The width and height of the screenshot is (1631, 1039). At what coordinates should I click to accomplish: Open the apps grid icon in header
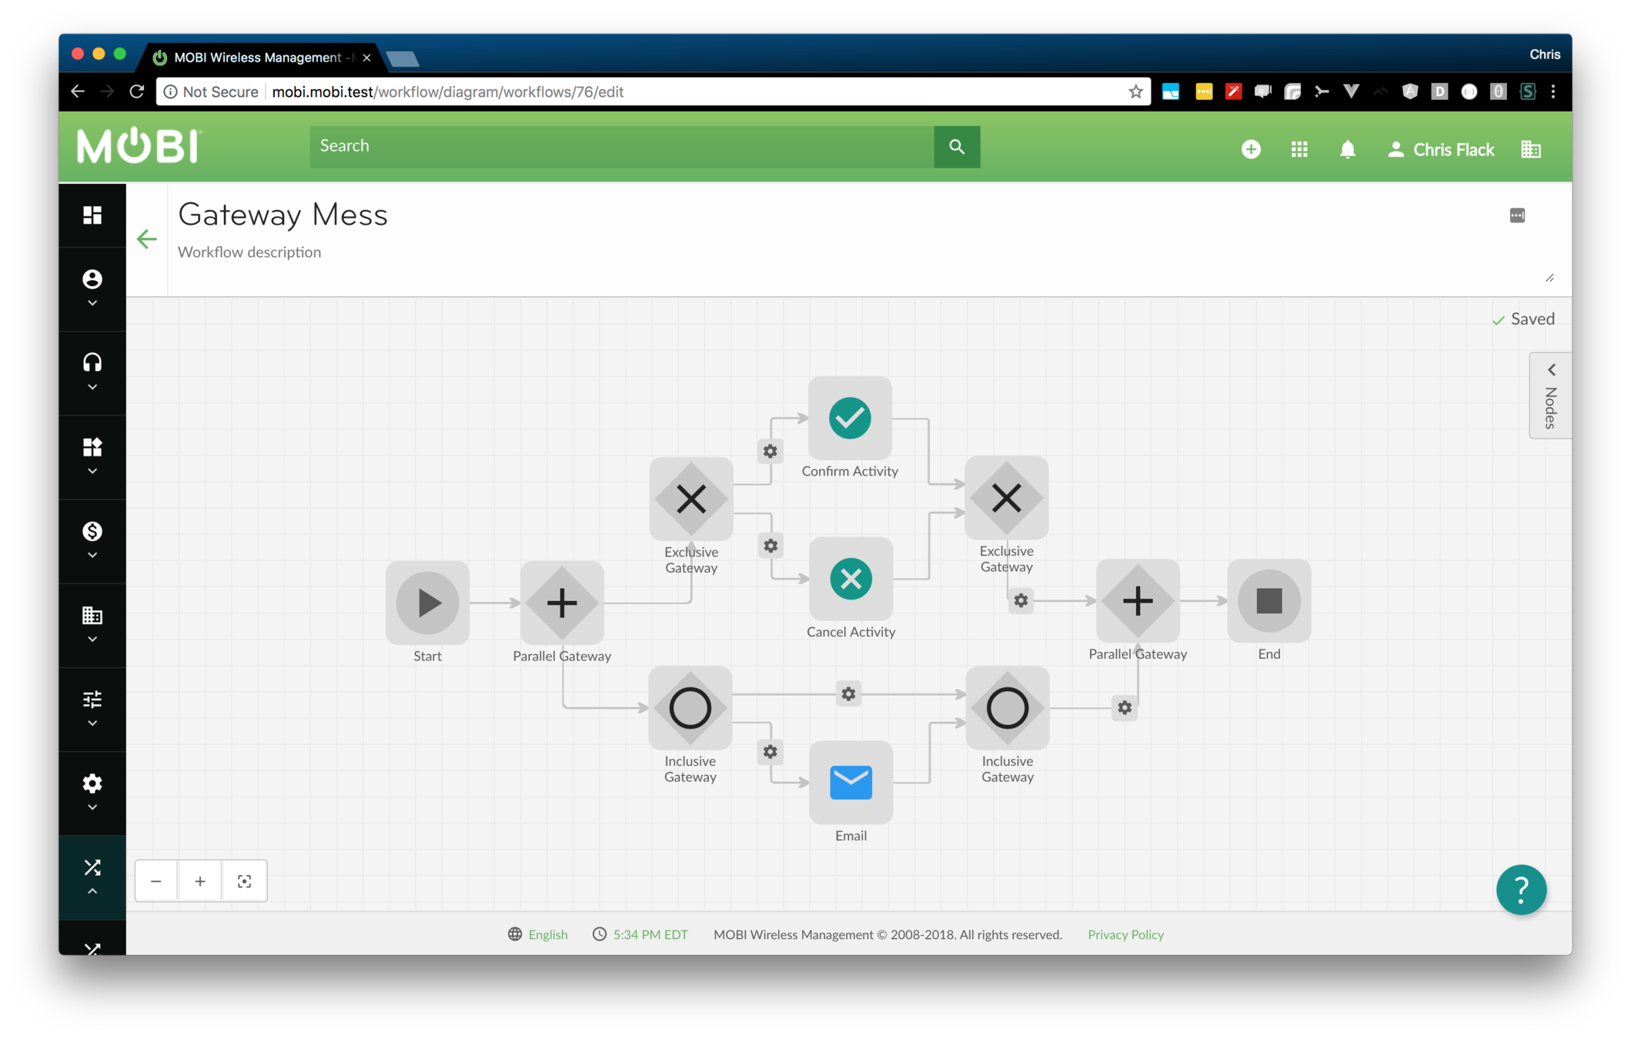pos(1299,149)
